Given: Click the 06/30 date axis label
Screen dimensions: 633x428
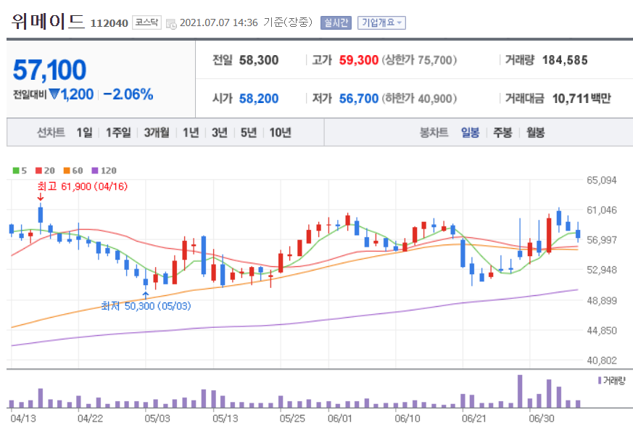Looking at the screenshot, I should tap(542, 419).
